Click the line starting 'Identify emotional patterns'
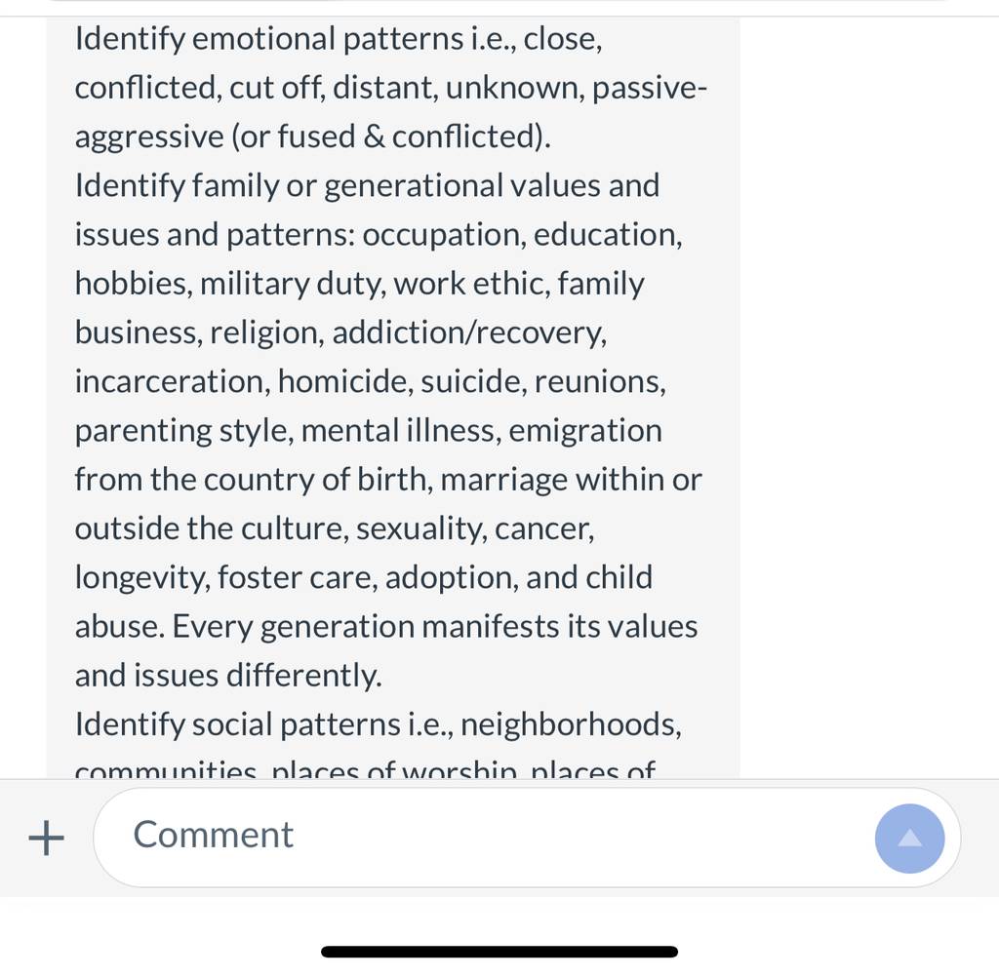This screenshot has height=977, width=999. coord(339,39)
